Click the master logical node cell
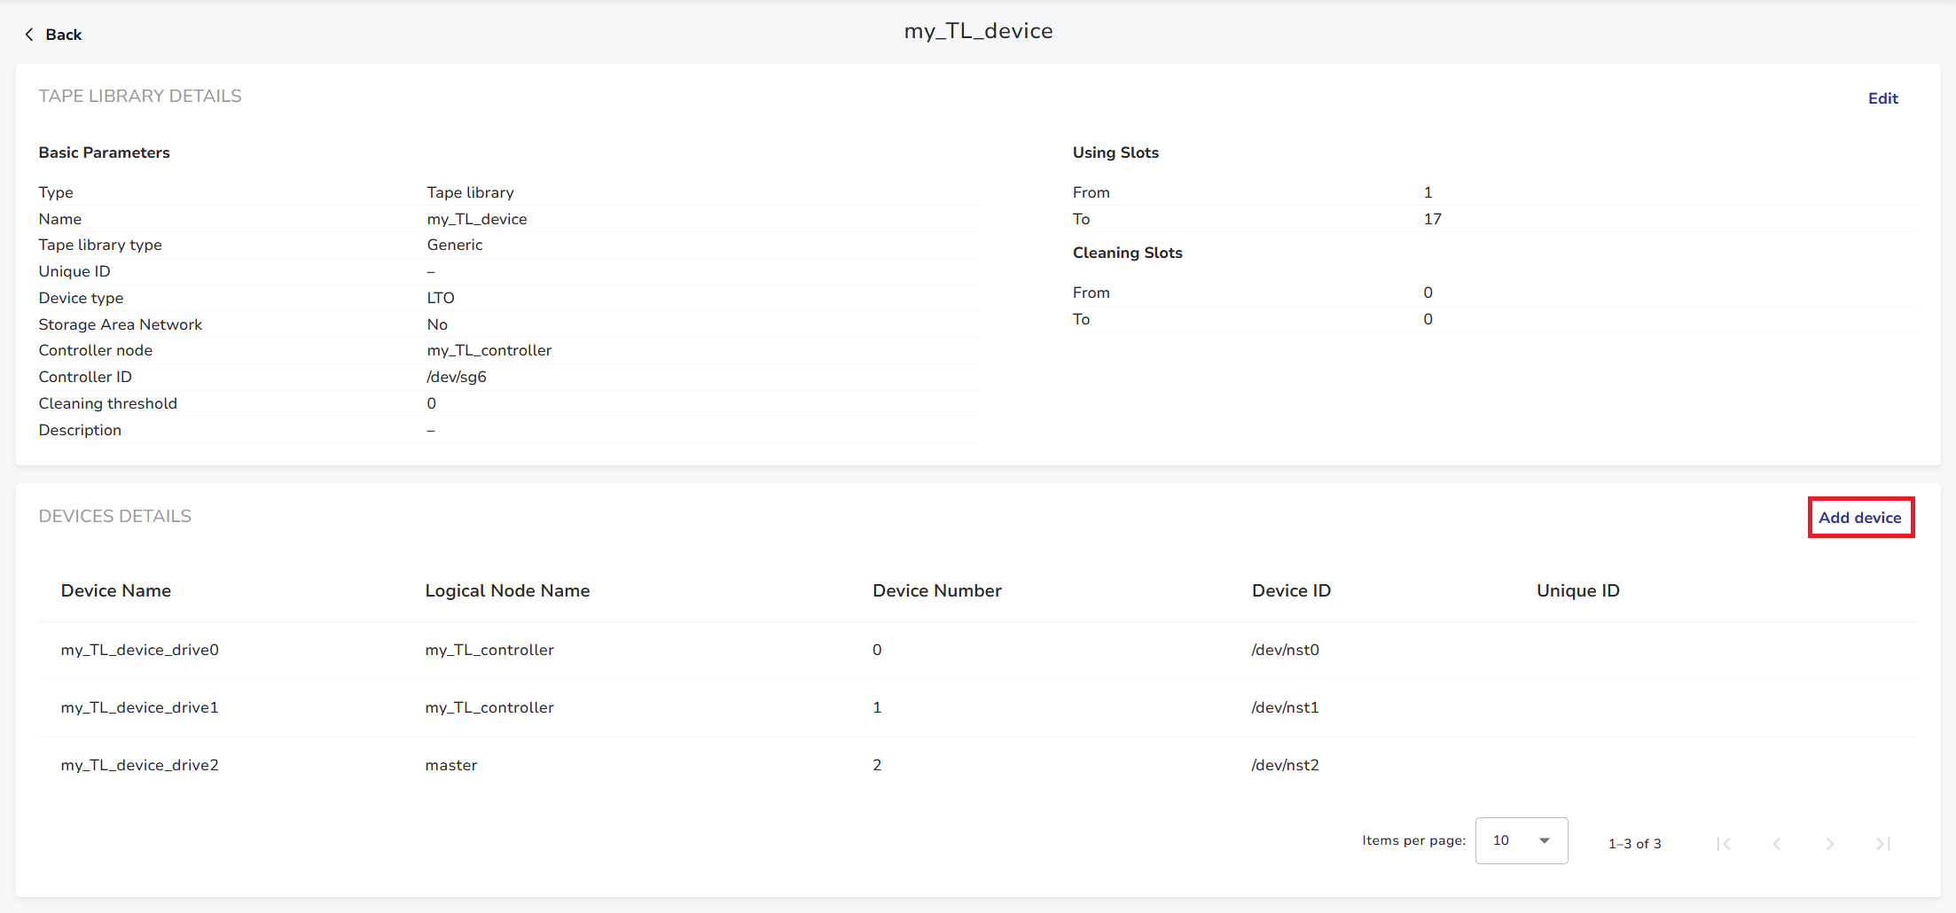Viewport: 1956px width, 913px height. pos(451,765)
